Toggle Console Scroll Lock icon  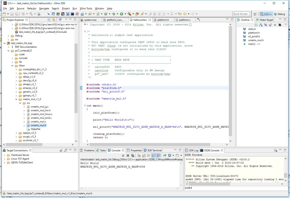point(144,156)
